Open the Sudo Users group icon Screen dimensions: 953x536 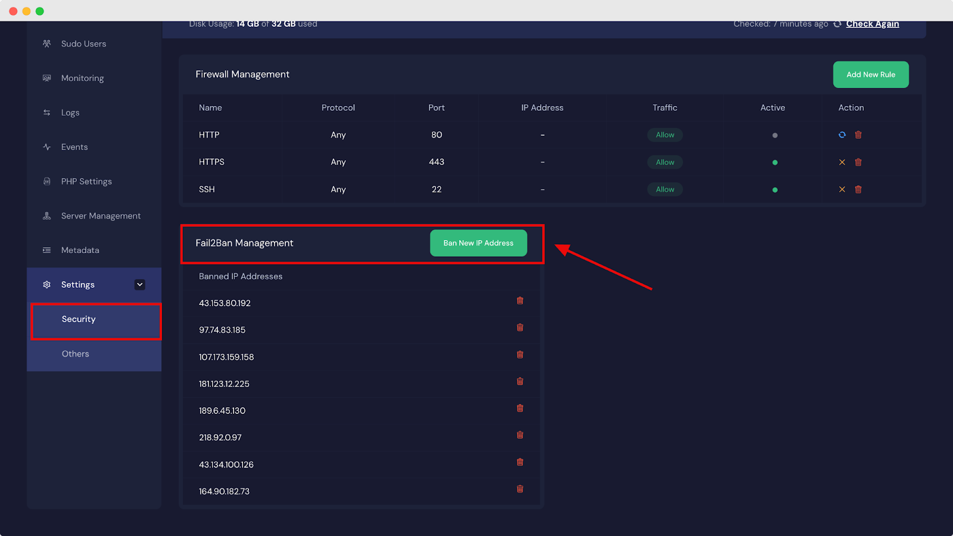pyautogui.click(x=47, y=43)
